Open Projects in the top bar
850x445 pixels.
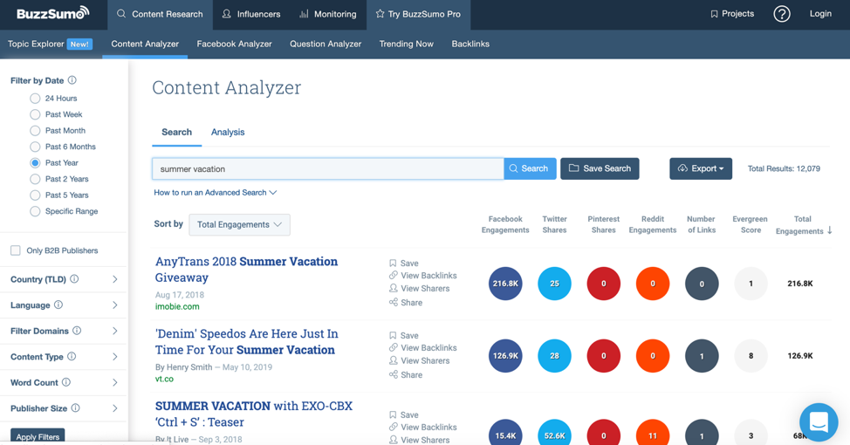[x=732, y=14]
